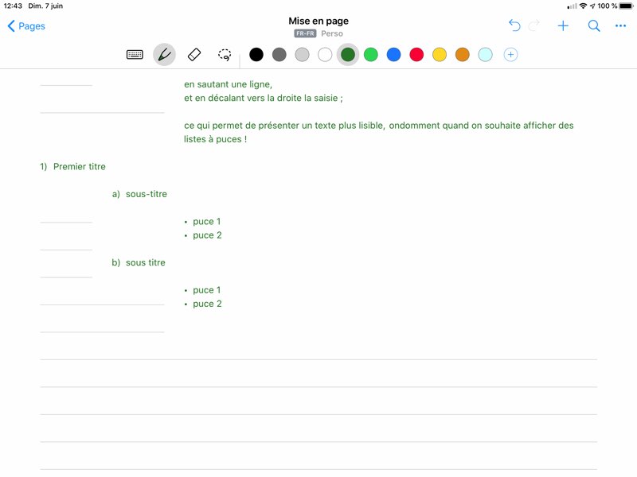Open the more options ellipsis menu
637x477 pixels.
point(620,26)
